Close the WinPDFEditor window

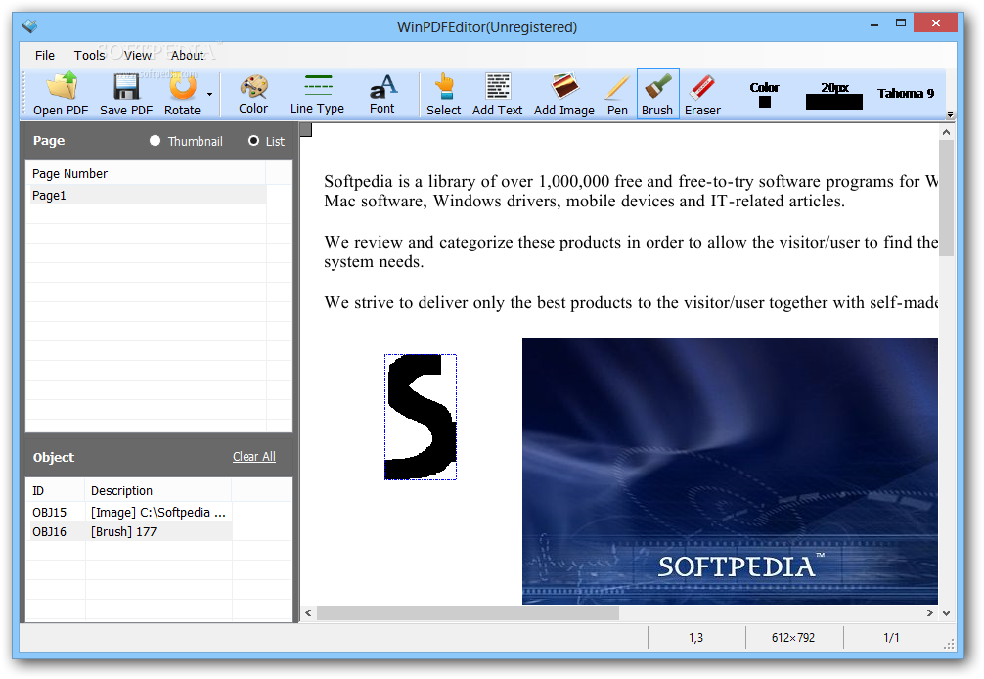tap(936, 23)
